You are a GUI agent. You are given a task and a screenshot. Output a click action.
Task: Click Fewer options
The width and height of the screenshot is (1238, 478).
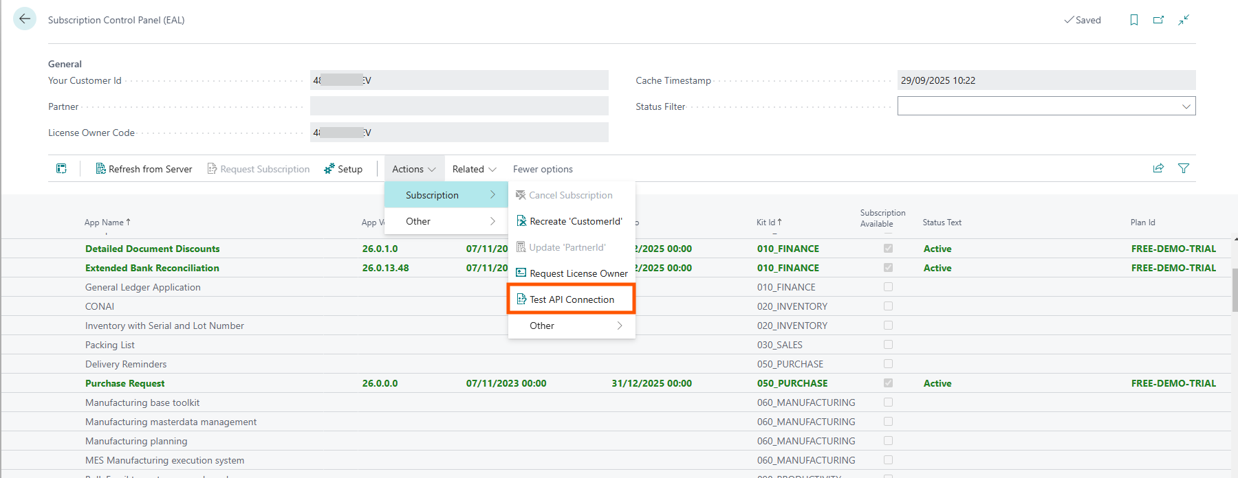click(543, 169)
